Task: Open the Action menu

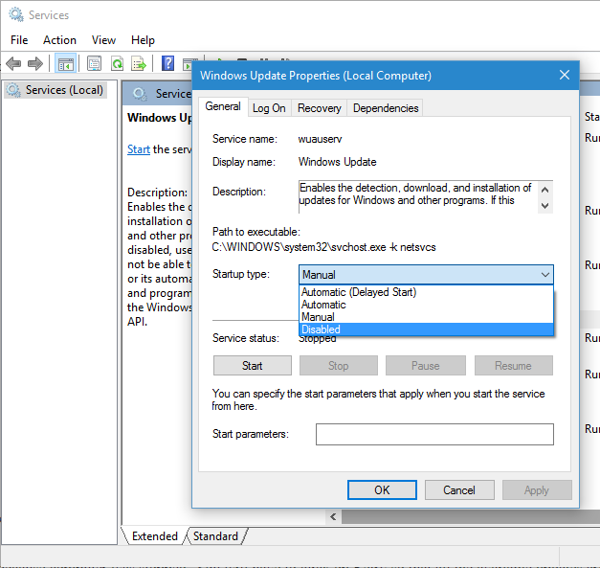Action: pos(59,40)
